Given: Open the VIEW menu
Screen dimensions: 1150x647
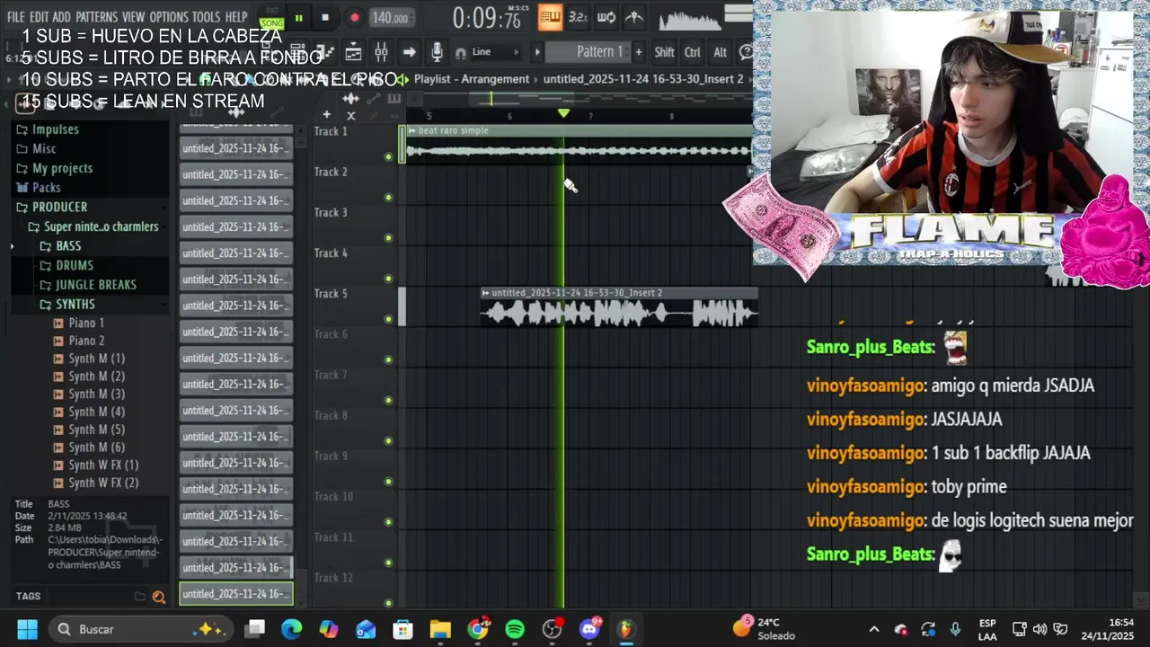Looking at the screenshot, I should [x=133, y=17].
